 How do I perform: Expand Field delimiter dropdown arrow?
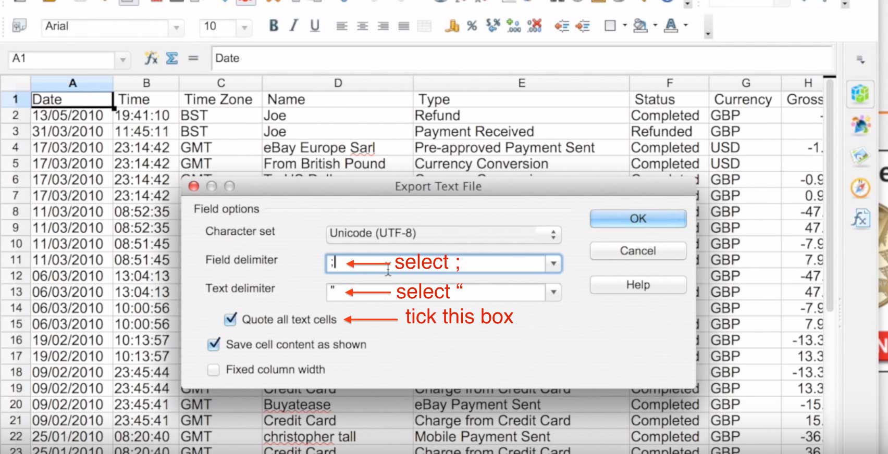tap(553, 263)
